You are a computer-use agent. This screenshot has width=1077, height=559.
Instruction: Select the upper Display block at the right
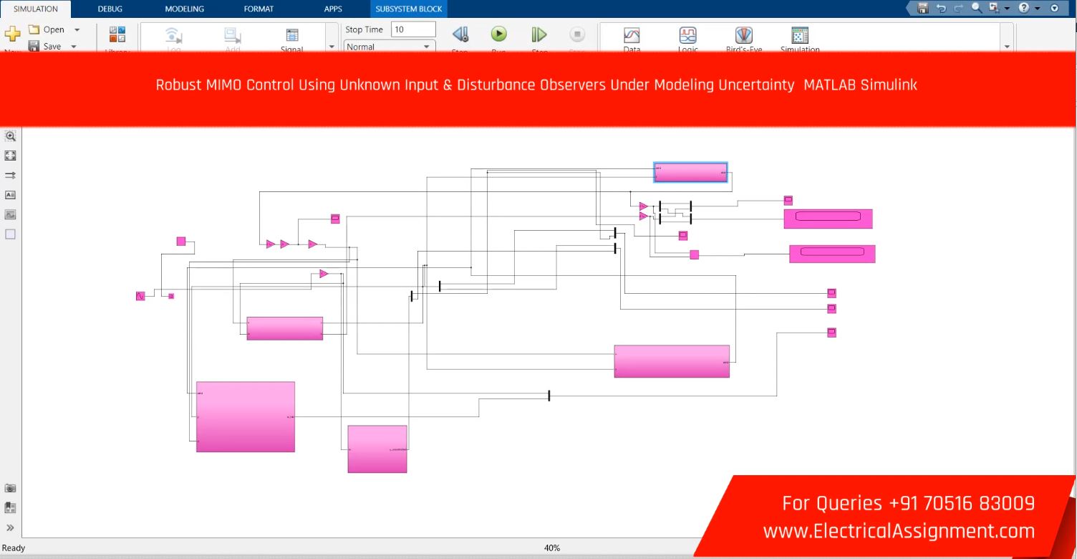pyautogui.click(x=829, y=219)
